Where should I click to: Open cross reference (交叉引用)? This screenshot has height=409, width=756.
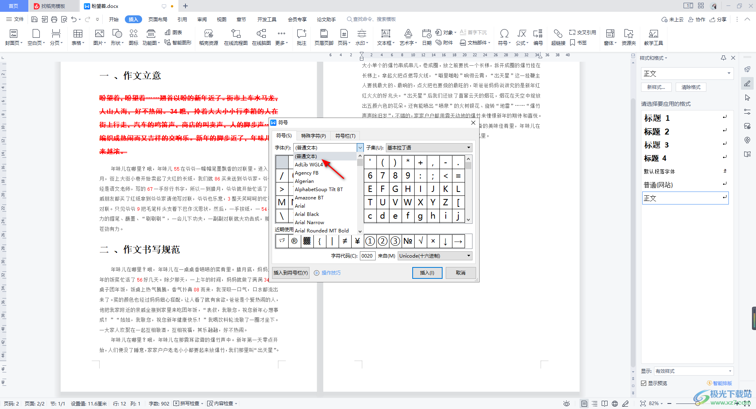pyautogui.click(x=582, y=33)
